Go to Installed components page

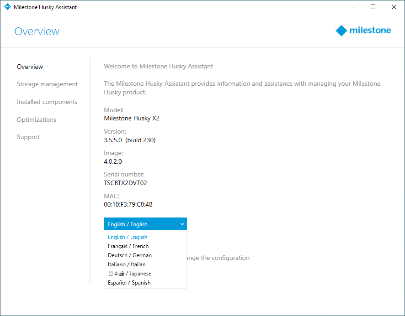(47, 102)
